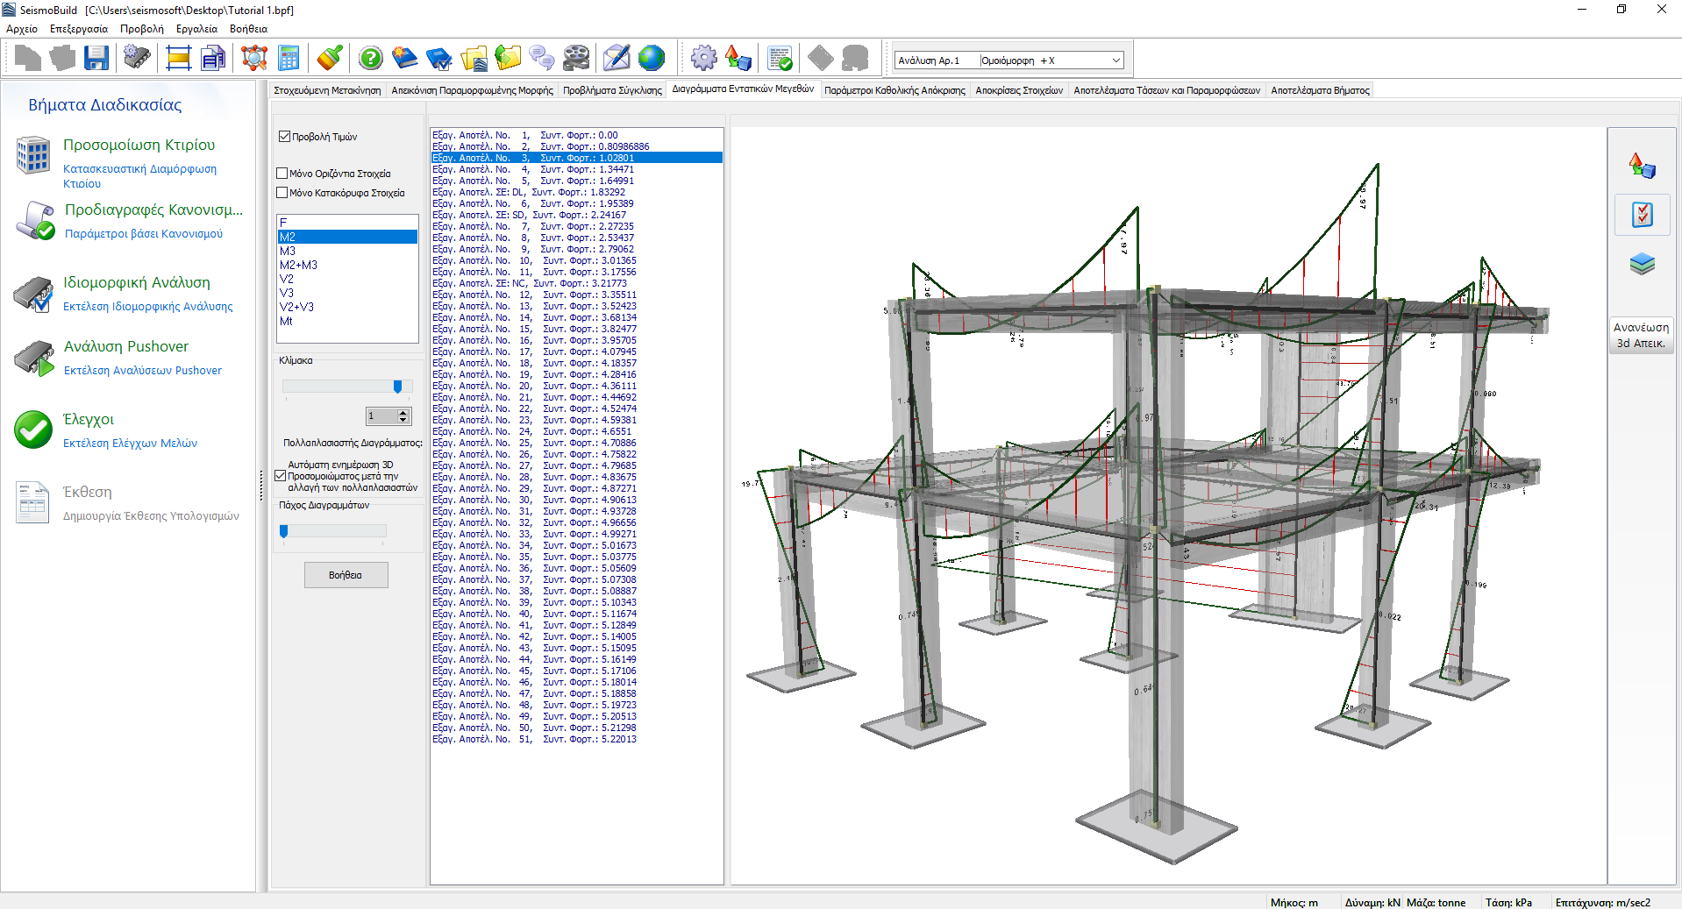The width and height of the screenshot is (1682, 909).
Task: Decrement the diagram multiplier spinner down arrow
Action: (403, 420)
